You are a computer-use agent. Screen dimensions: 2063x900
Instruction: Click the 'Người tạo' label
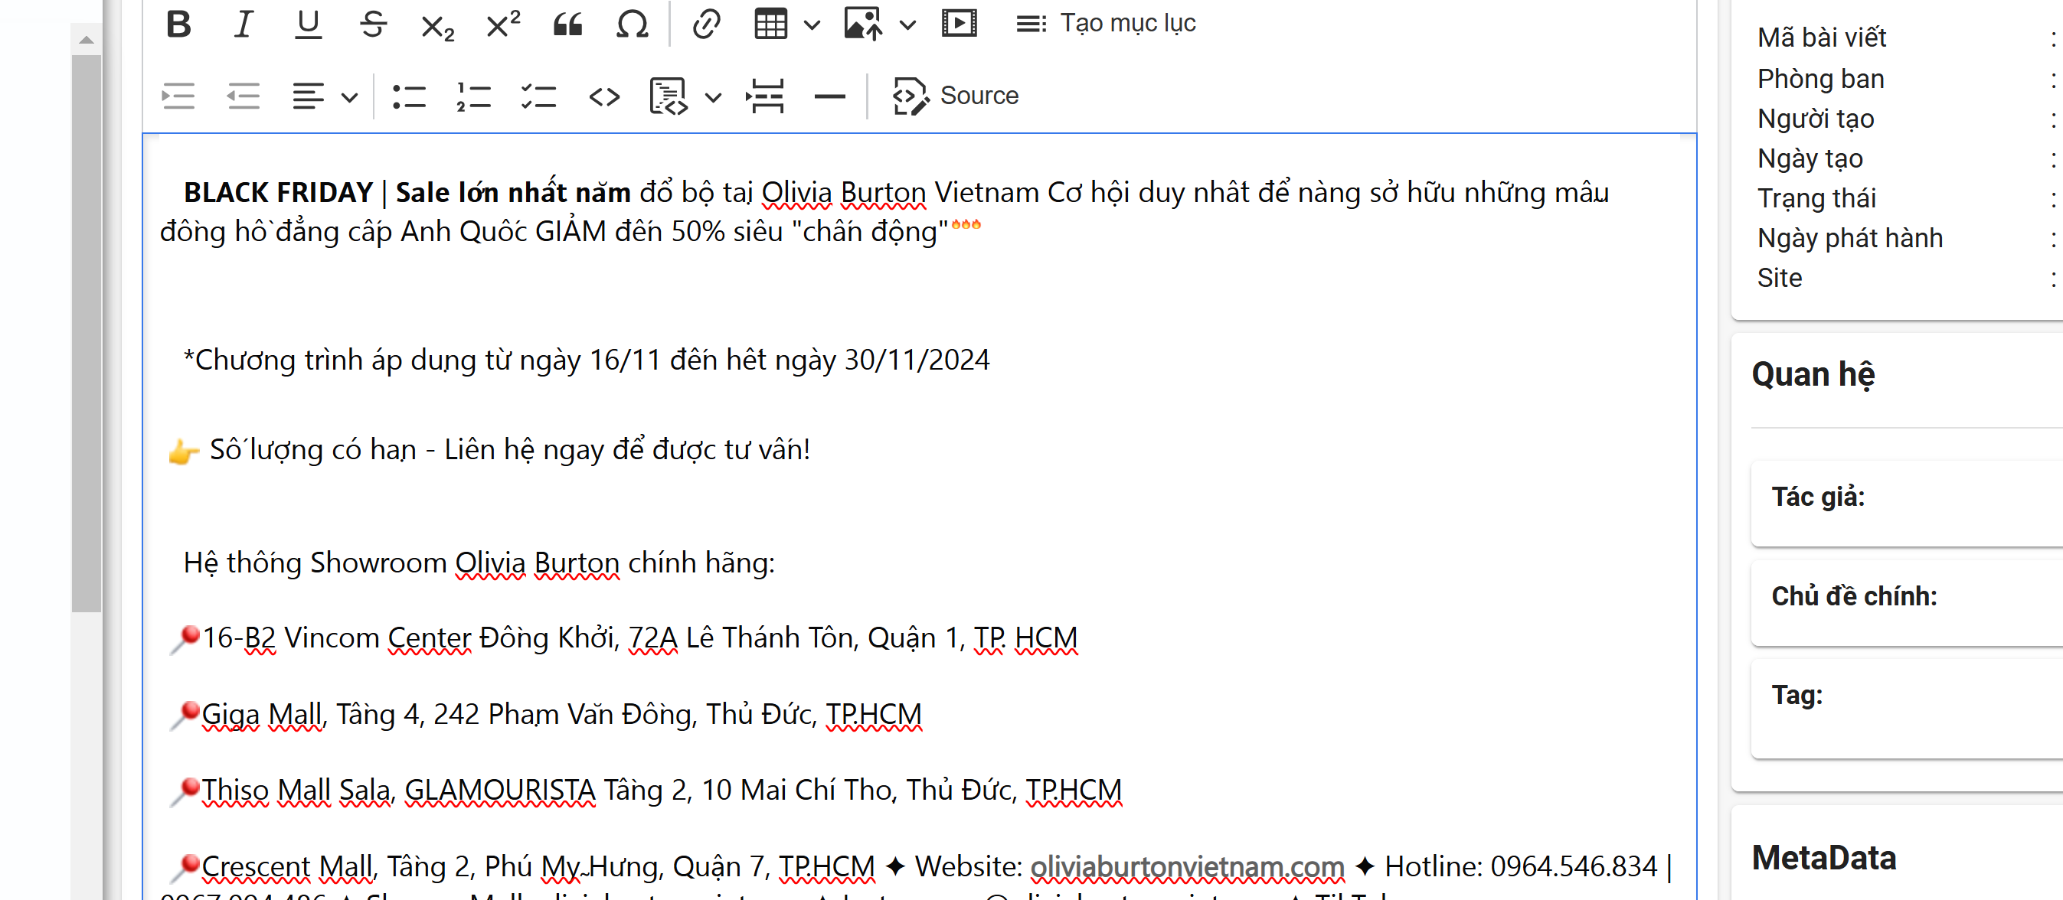tap(1815, 119)
